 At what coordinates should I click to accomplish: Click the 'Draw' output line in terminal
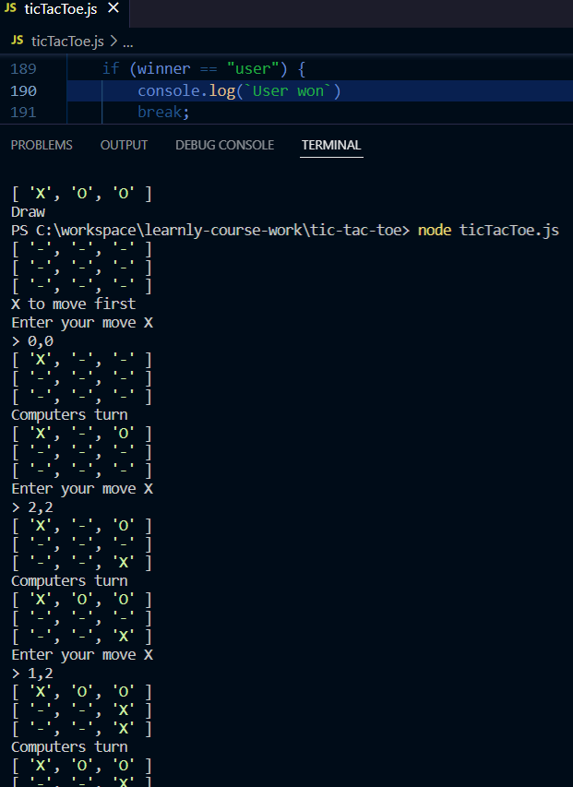point(28,212)
